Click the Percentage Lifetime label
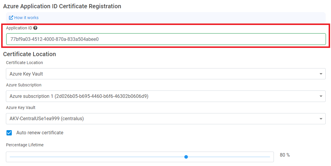Viewport: 331px width, 166px height. point(25,145)
